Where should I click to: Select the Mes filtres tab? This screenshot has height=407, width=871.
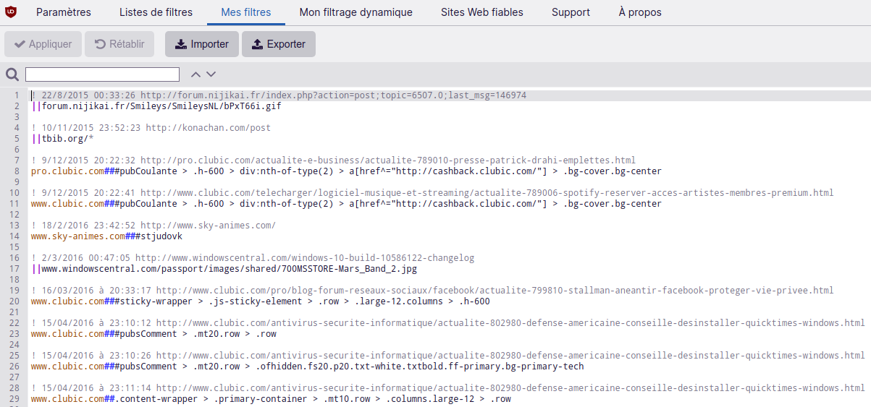(x=245, y=12)
